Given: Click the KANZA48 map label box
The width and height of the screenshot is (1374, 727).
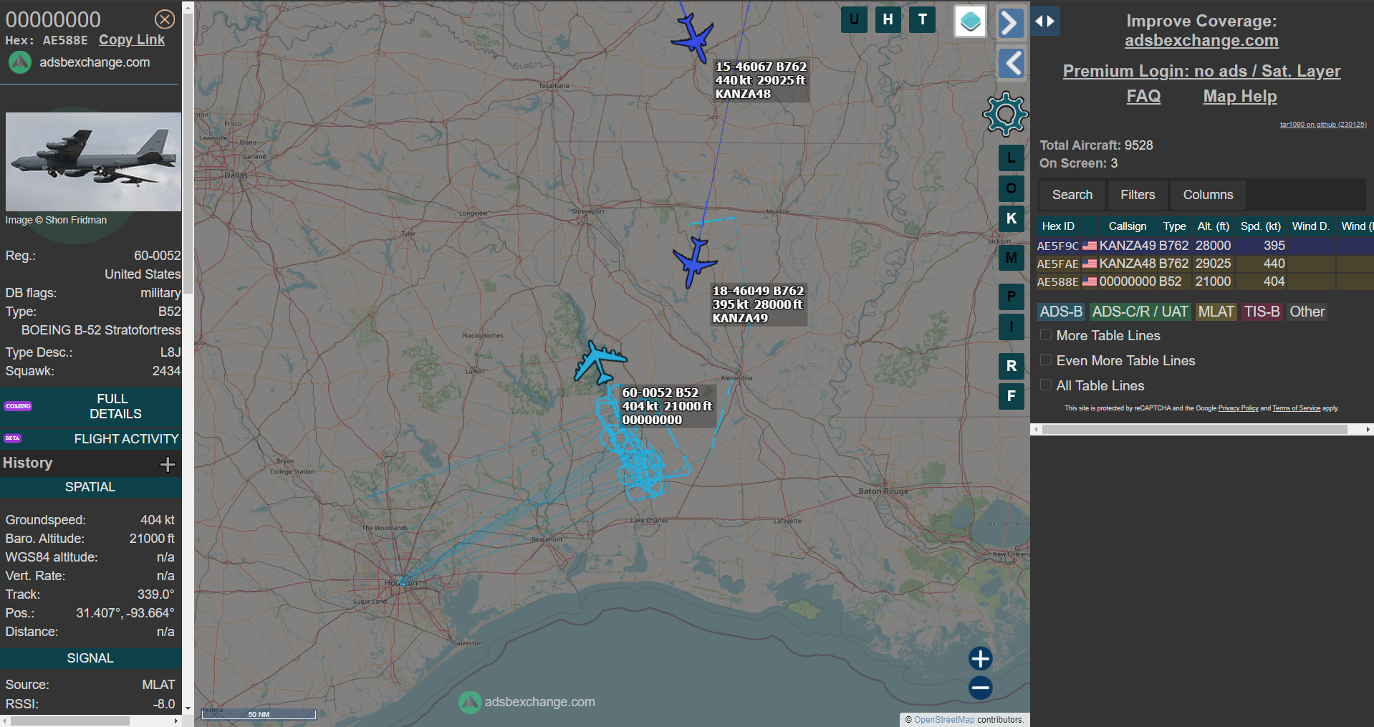Looking at the screenshot, I should pyautogui.click(x=762, y=80).
